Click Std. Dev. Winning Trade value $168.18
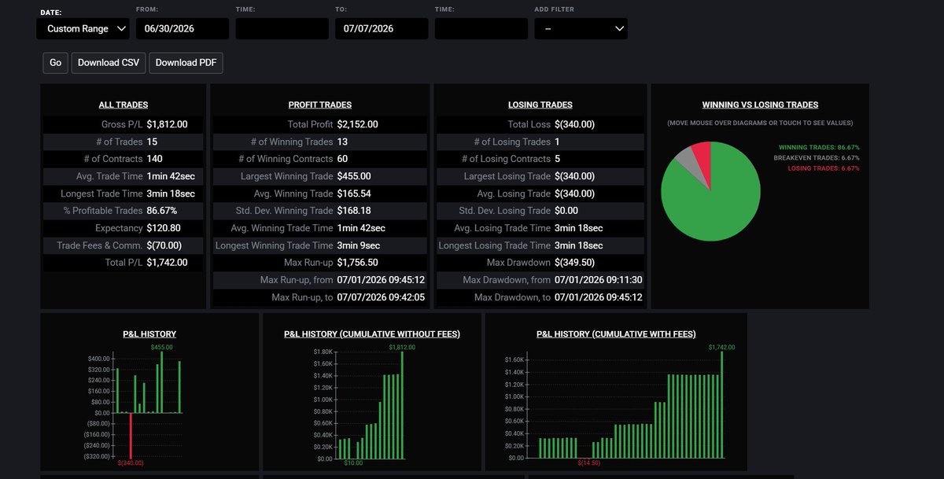Image resolution: width=944 pixels, height=479 pixels. pyautogui.click(x=354, y=211)
